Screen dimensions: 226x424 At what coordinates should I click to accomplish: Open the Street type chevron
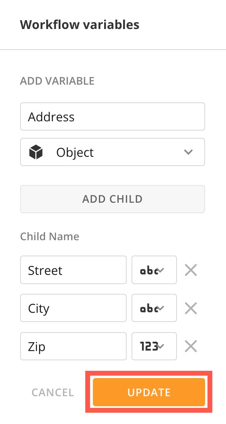click(x=161, y=270)
